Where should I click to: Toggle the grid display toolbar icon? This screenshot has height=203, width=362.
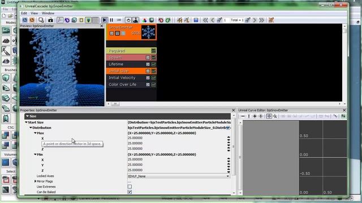(x=96, y=20)
